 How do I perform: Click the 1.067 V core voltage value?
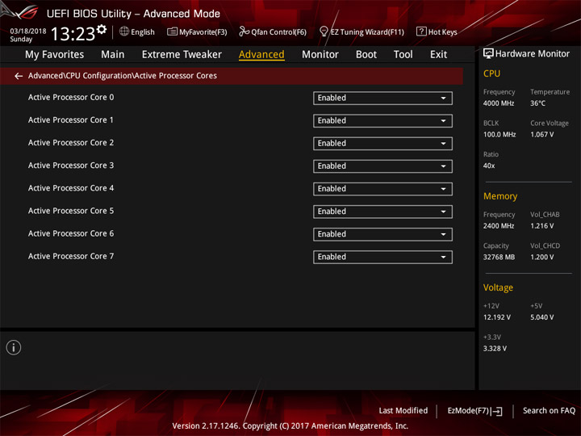(x=542, y=135)
